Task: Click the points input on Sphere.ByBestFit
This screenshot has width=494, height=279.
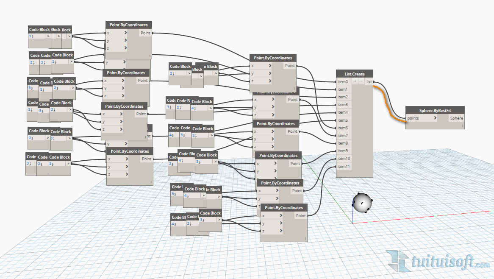Action: click(x=414, y=118)
